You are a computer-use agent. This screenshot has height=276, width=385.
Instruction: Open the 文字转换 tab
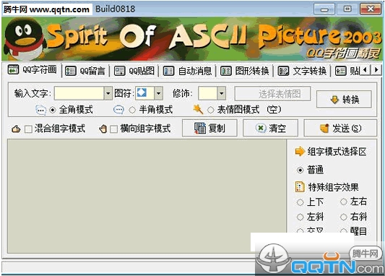pos(302,72)
